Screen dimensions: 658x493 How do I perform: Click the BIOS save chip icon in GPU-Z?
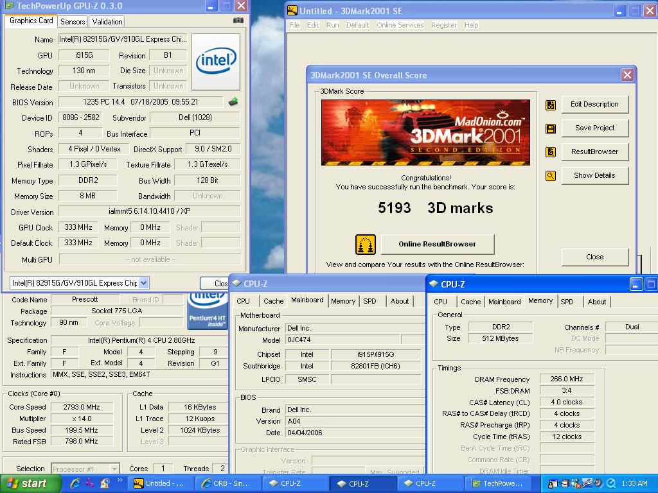pos(233,101)
